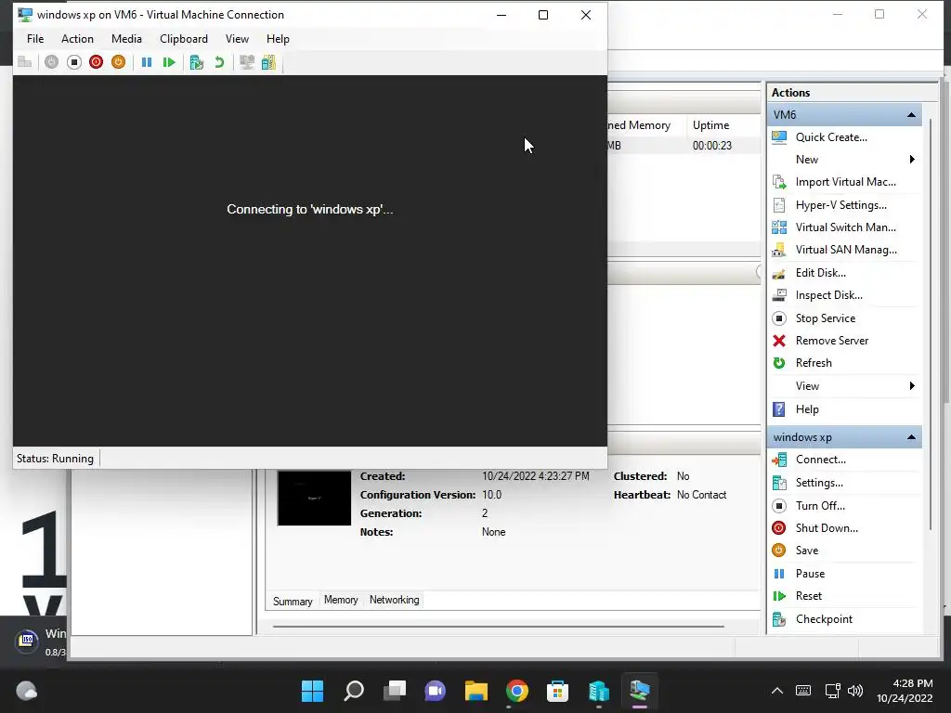Create a checkpoint via toolbar icon
The image size is (951, 713).
(197, 62)
